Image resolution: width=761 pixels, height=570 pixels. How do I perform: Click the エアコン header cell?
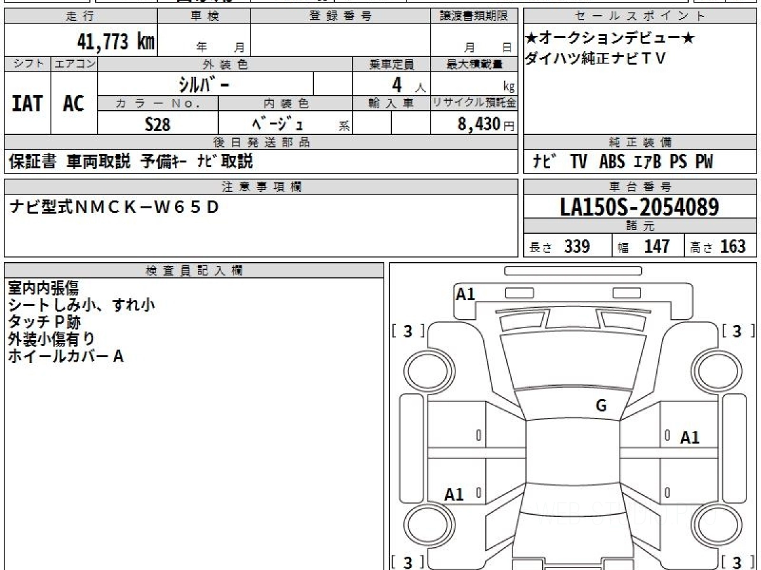[x=74, y=64]
